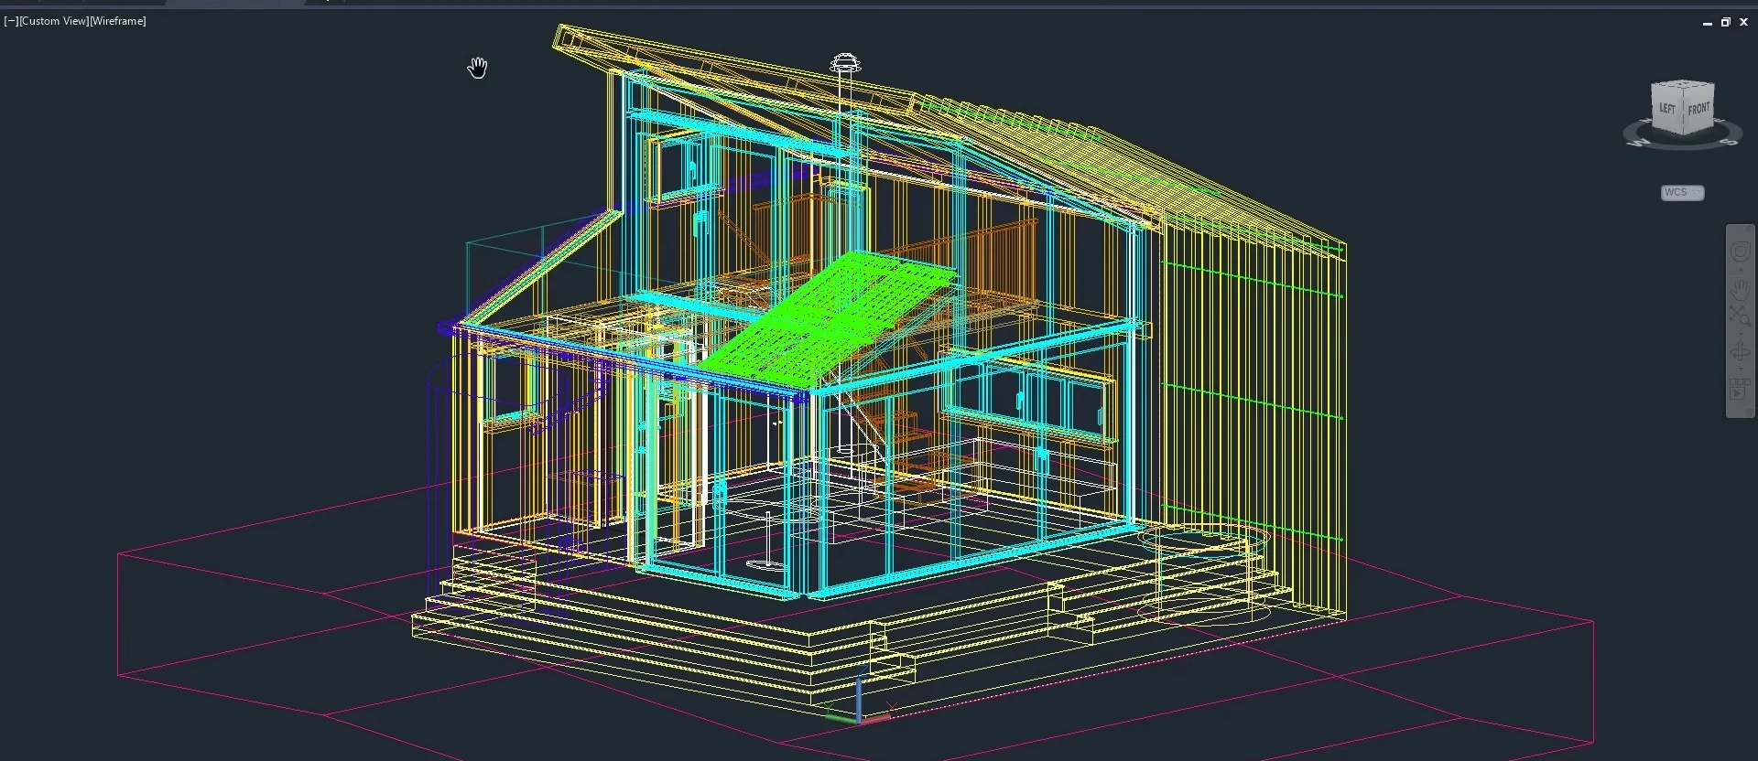This screenshot has height=761, width=1758.
Task: Open the [Wireframe] visual style menu
Action: 117,21
